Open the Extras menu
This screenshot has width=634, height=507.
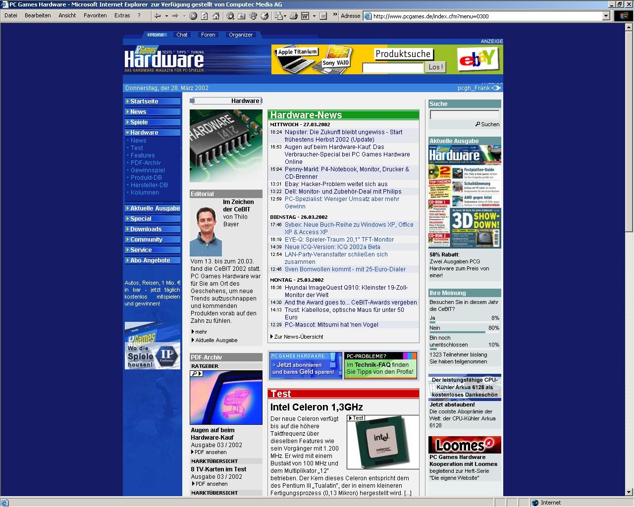point(122,15)
